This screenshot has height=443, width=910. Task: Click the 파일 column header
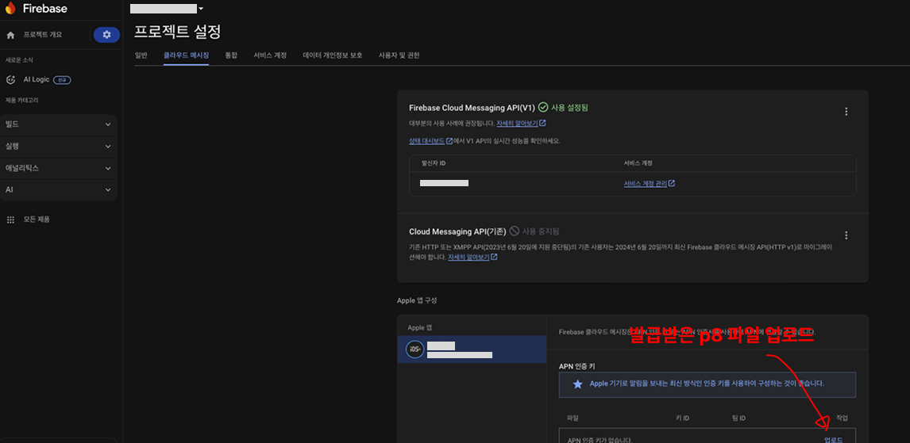573,418
